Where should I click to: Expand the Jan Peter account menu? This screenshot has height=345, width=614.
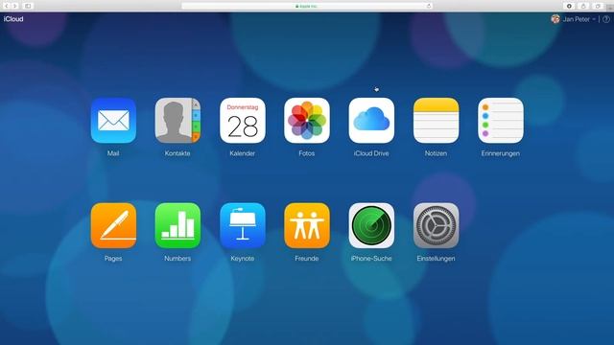pos(579,19)
